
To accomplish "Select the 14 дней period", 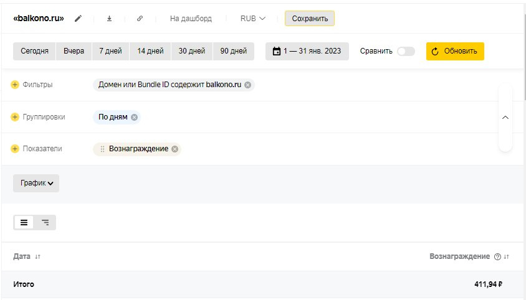I will tap(150, 51).
